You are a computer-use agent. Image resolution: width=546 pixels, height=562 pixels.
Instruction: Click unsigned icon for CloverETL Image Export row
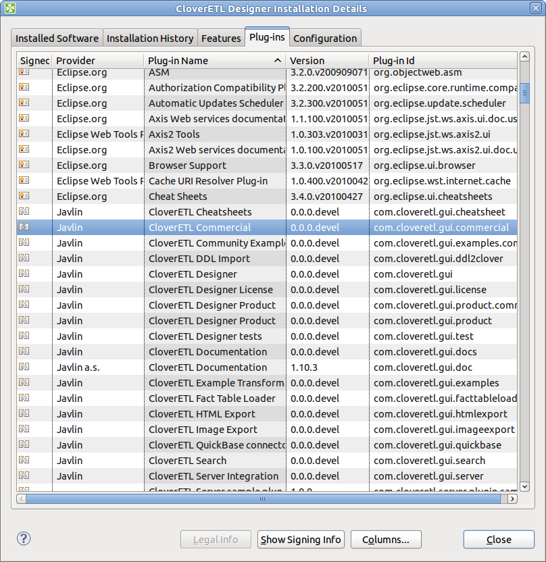(24, 429)
